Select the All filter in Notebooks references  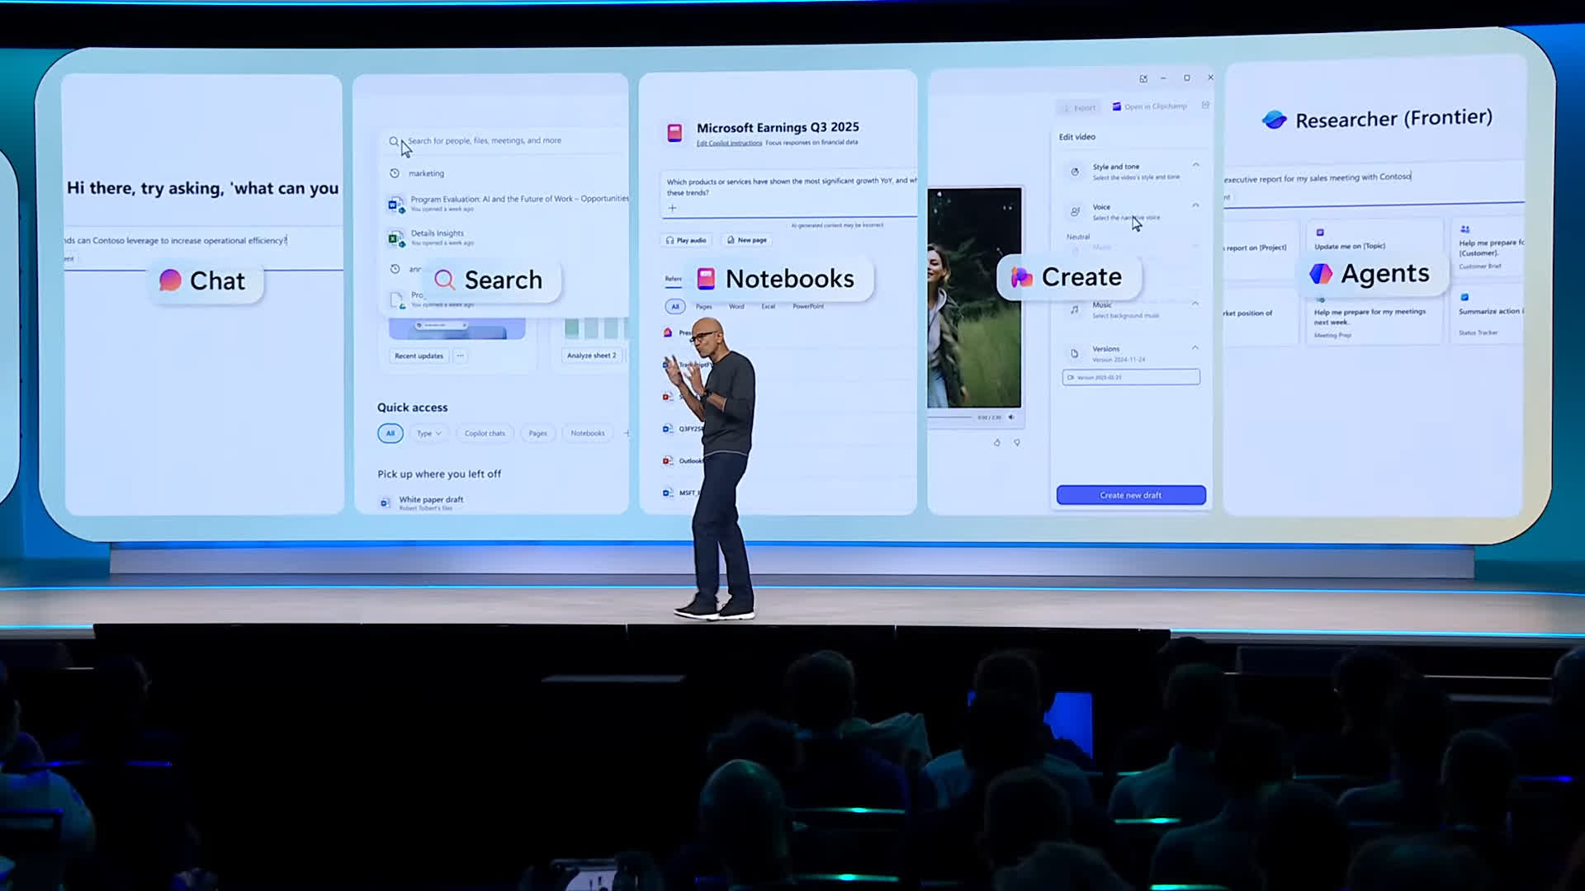click(675, 306)
